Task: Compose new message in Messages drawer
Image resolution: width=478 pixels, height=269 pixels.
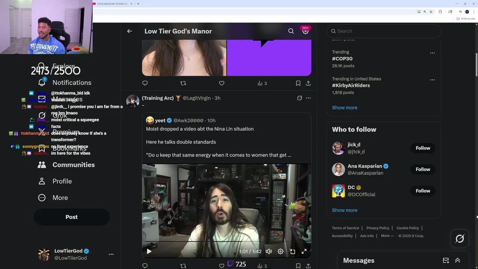Action: coord(446,260)
